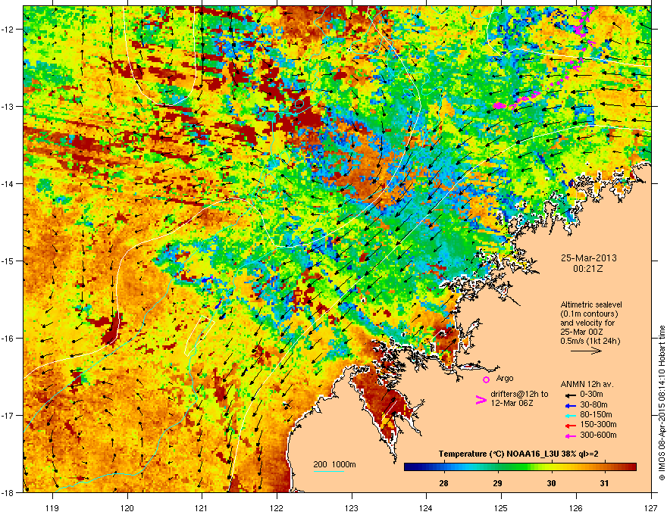Click the '00:21Z' time label

pyautogui.click(x=588, y=269)
